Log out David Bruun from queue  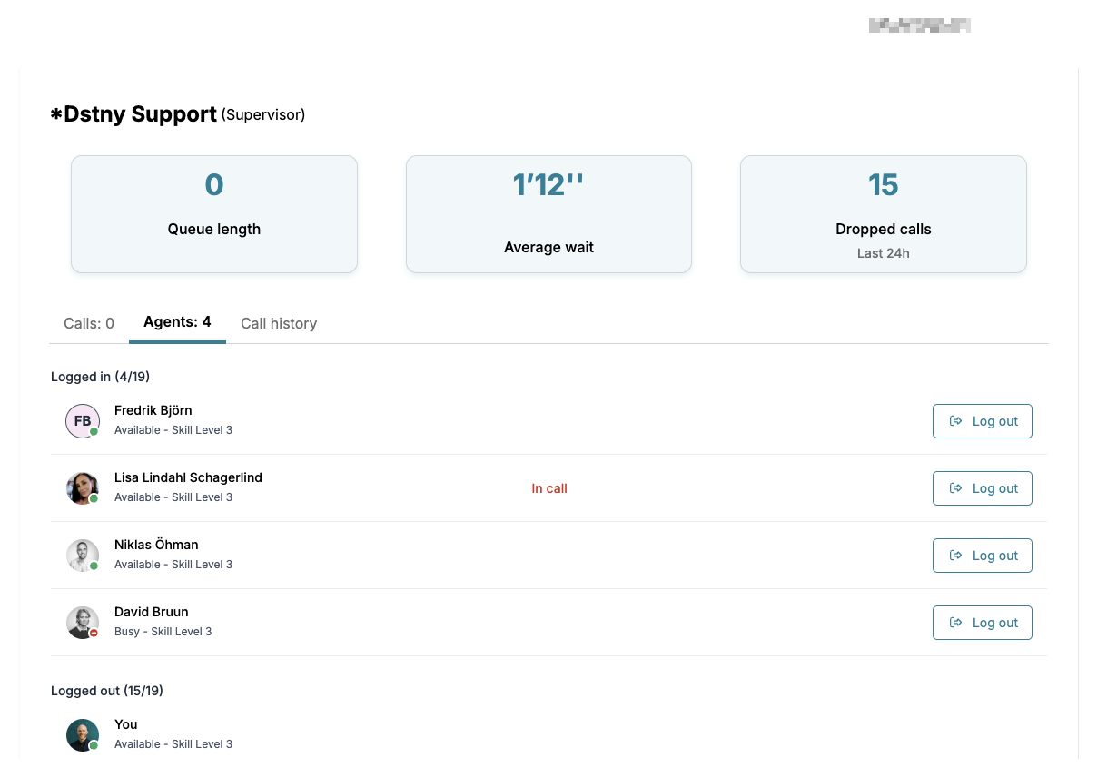982,623
